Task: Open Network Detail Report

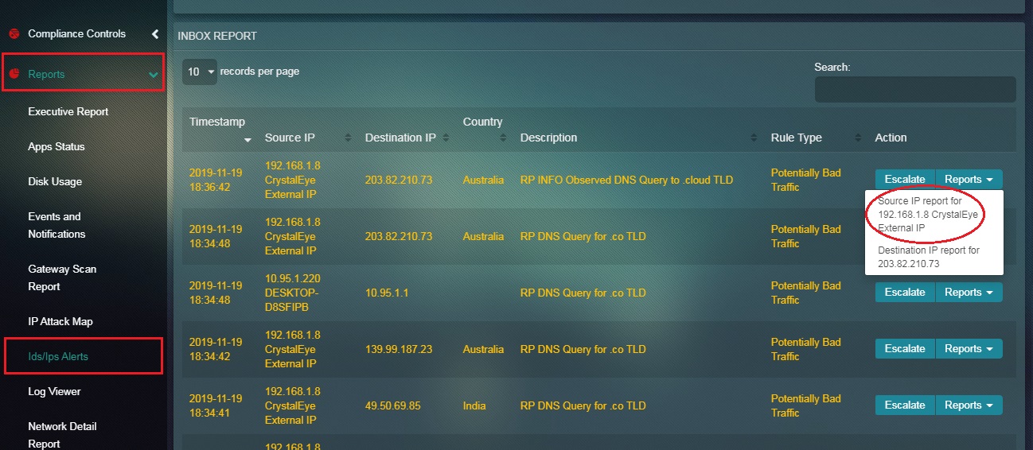Action: coord(61,435)
